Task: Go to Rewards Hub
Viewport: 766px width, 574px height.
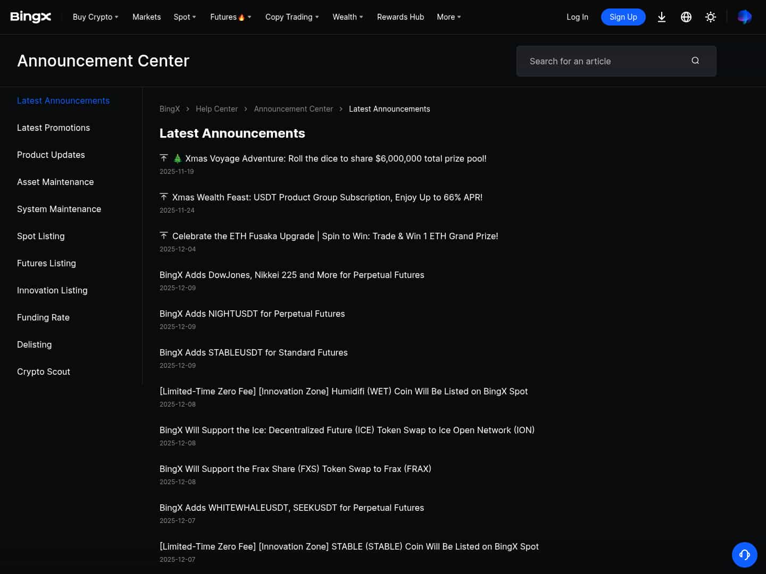Action: [x=401, y=17]
